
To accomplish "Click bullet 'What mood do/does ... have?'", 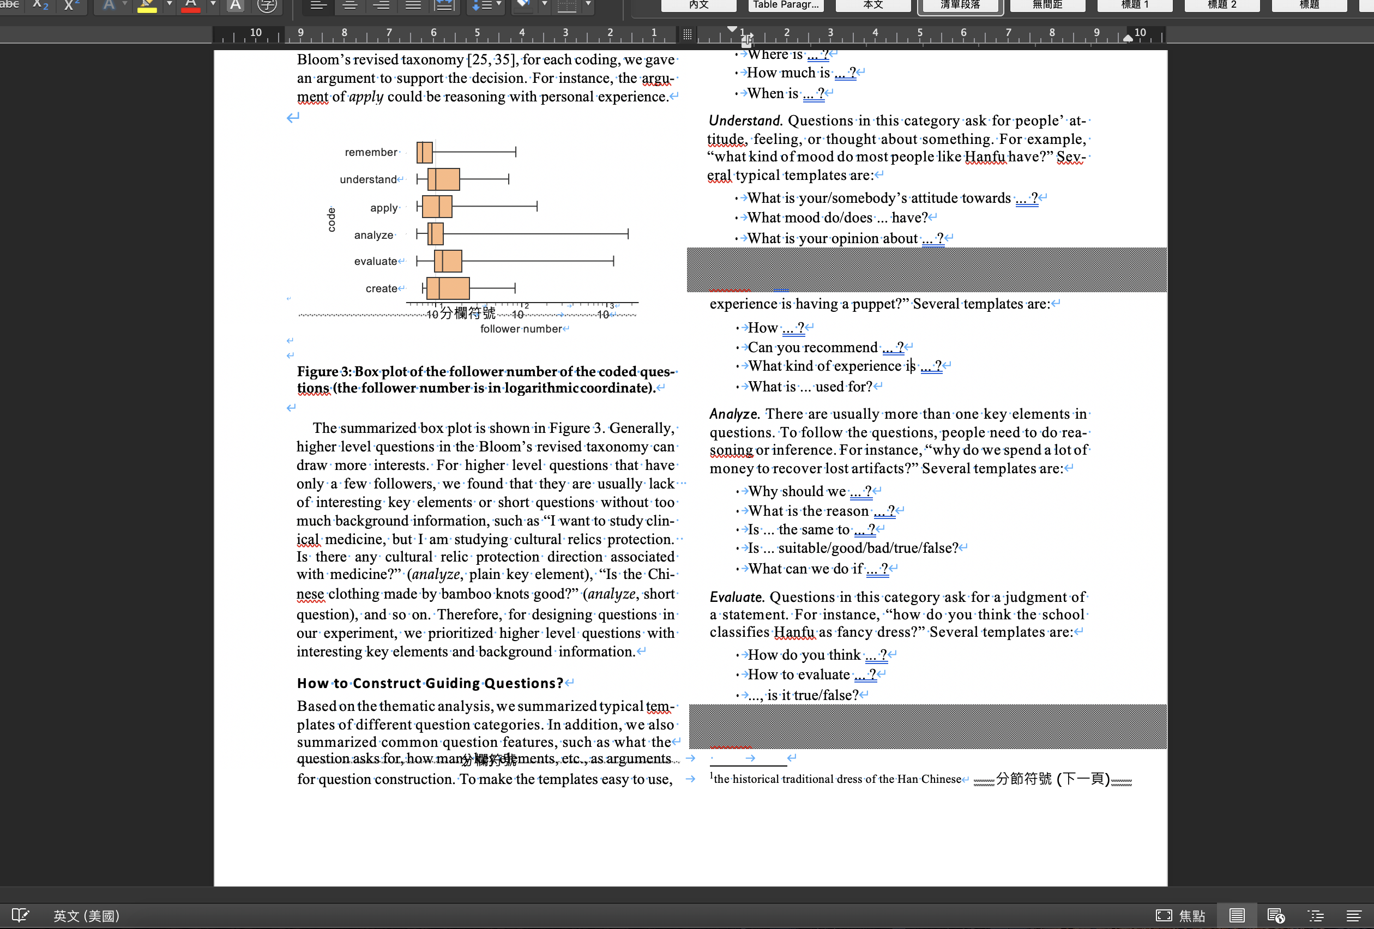I will [837, 218].
